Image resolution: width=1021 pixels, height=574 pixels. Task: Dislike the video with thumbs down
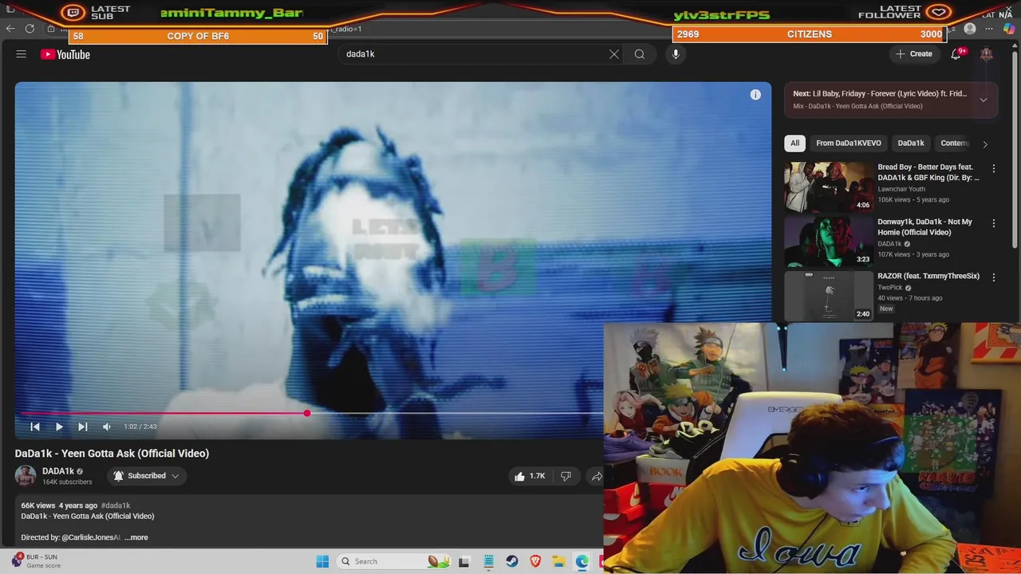pyautogui.click(x=566, y=476)
